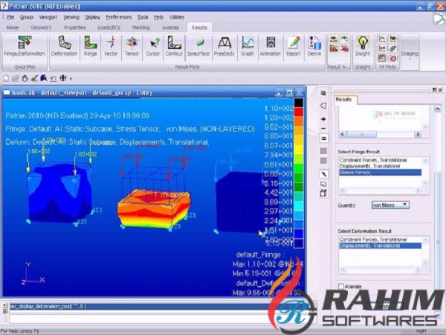Click scroll-up arrow of Results panel

click(x=438, y=109)
